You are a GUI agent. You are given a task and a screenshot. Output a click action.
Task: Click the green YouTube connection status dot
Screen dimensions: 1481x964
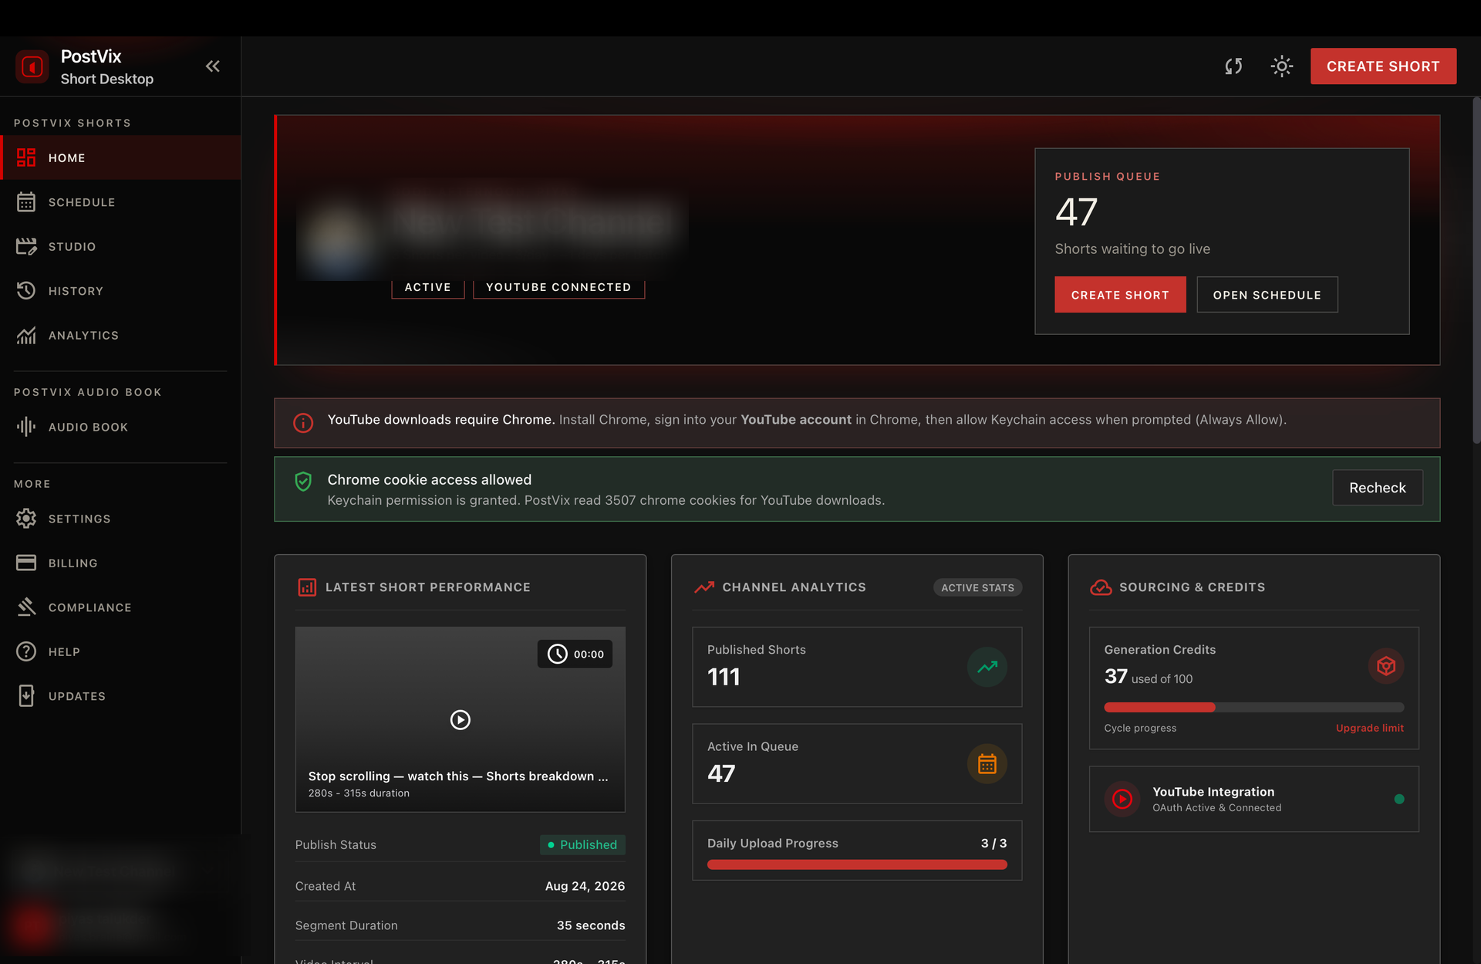pyautogui.click(x=1399, y=799)
